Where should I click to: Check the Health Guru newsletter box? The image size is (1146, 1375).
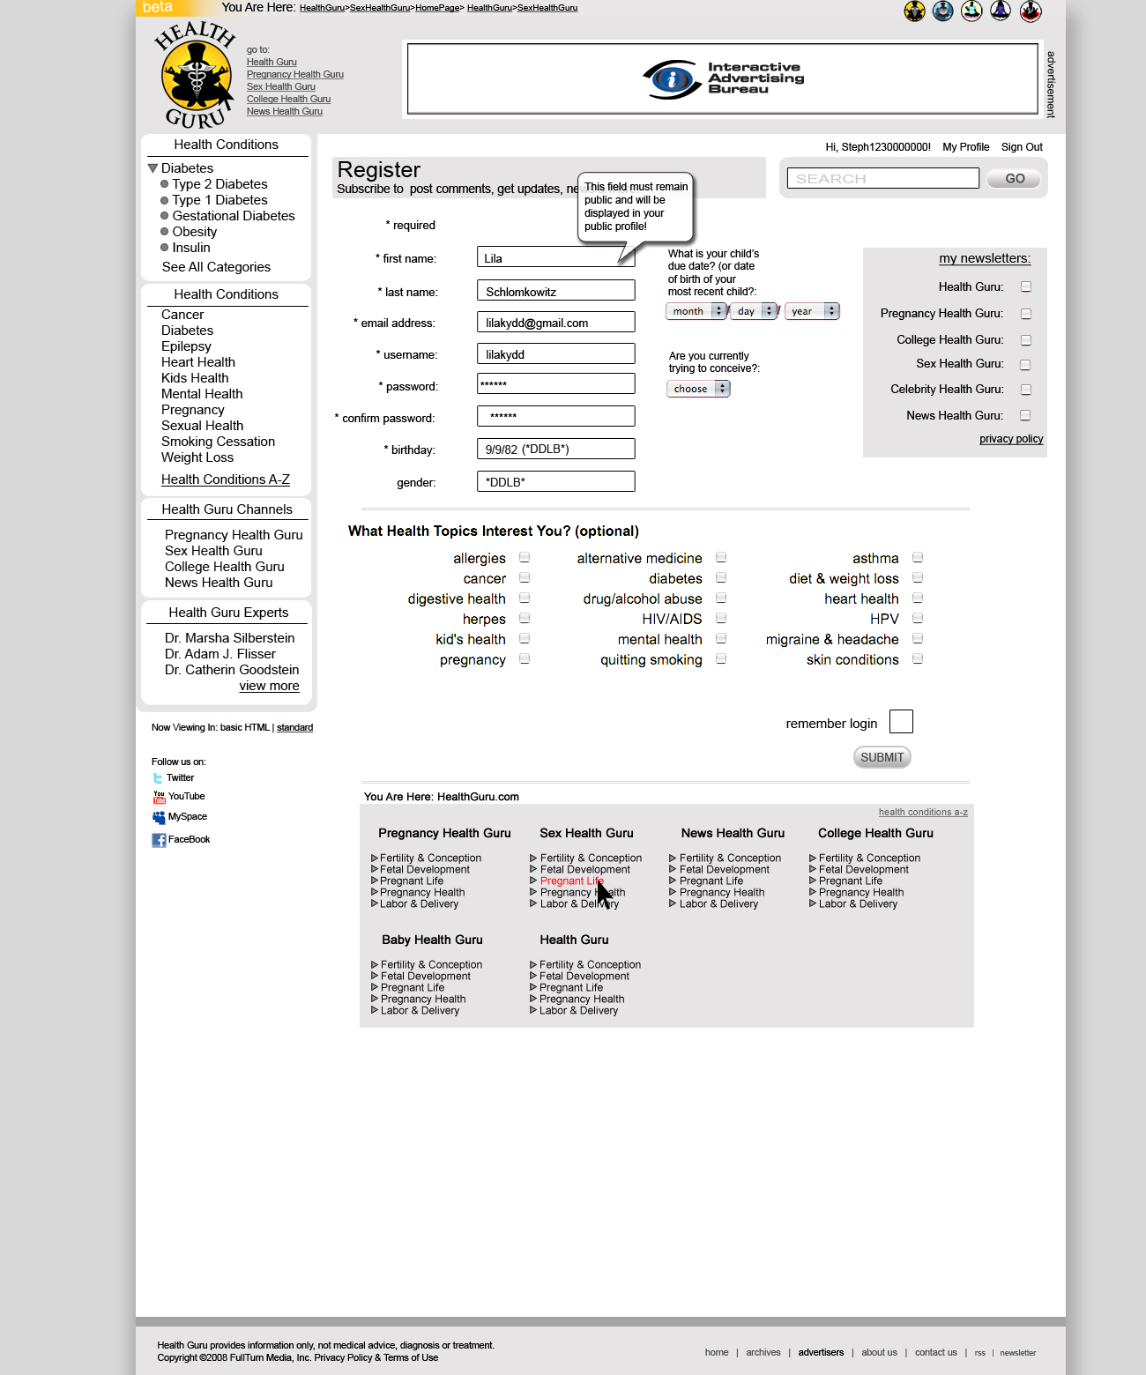point(1026,286)
